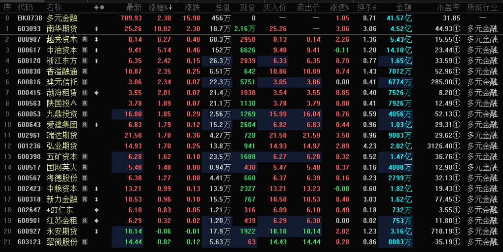Click the star marker icon for 江苏金租

click(x=97, y=221)
